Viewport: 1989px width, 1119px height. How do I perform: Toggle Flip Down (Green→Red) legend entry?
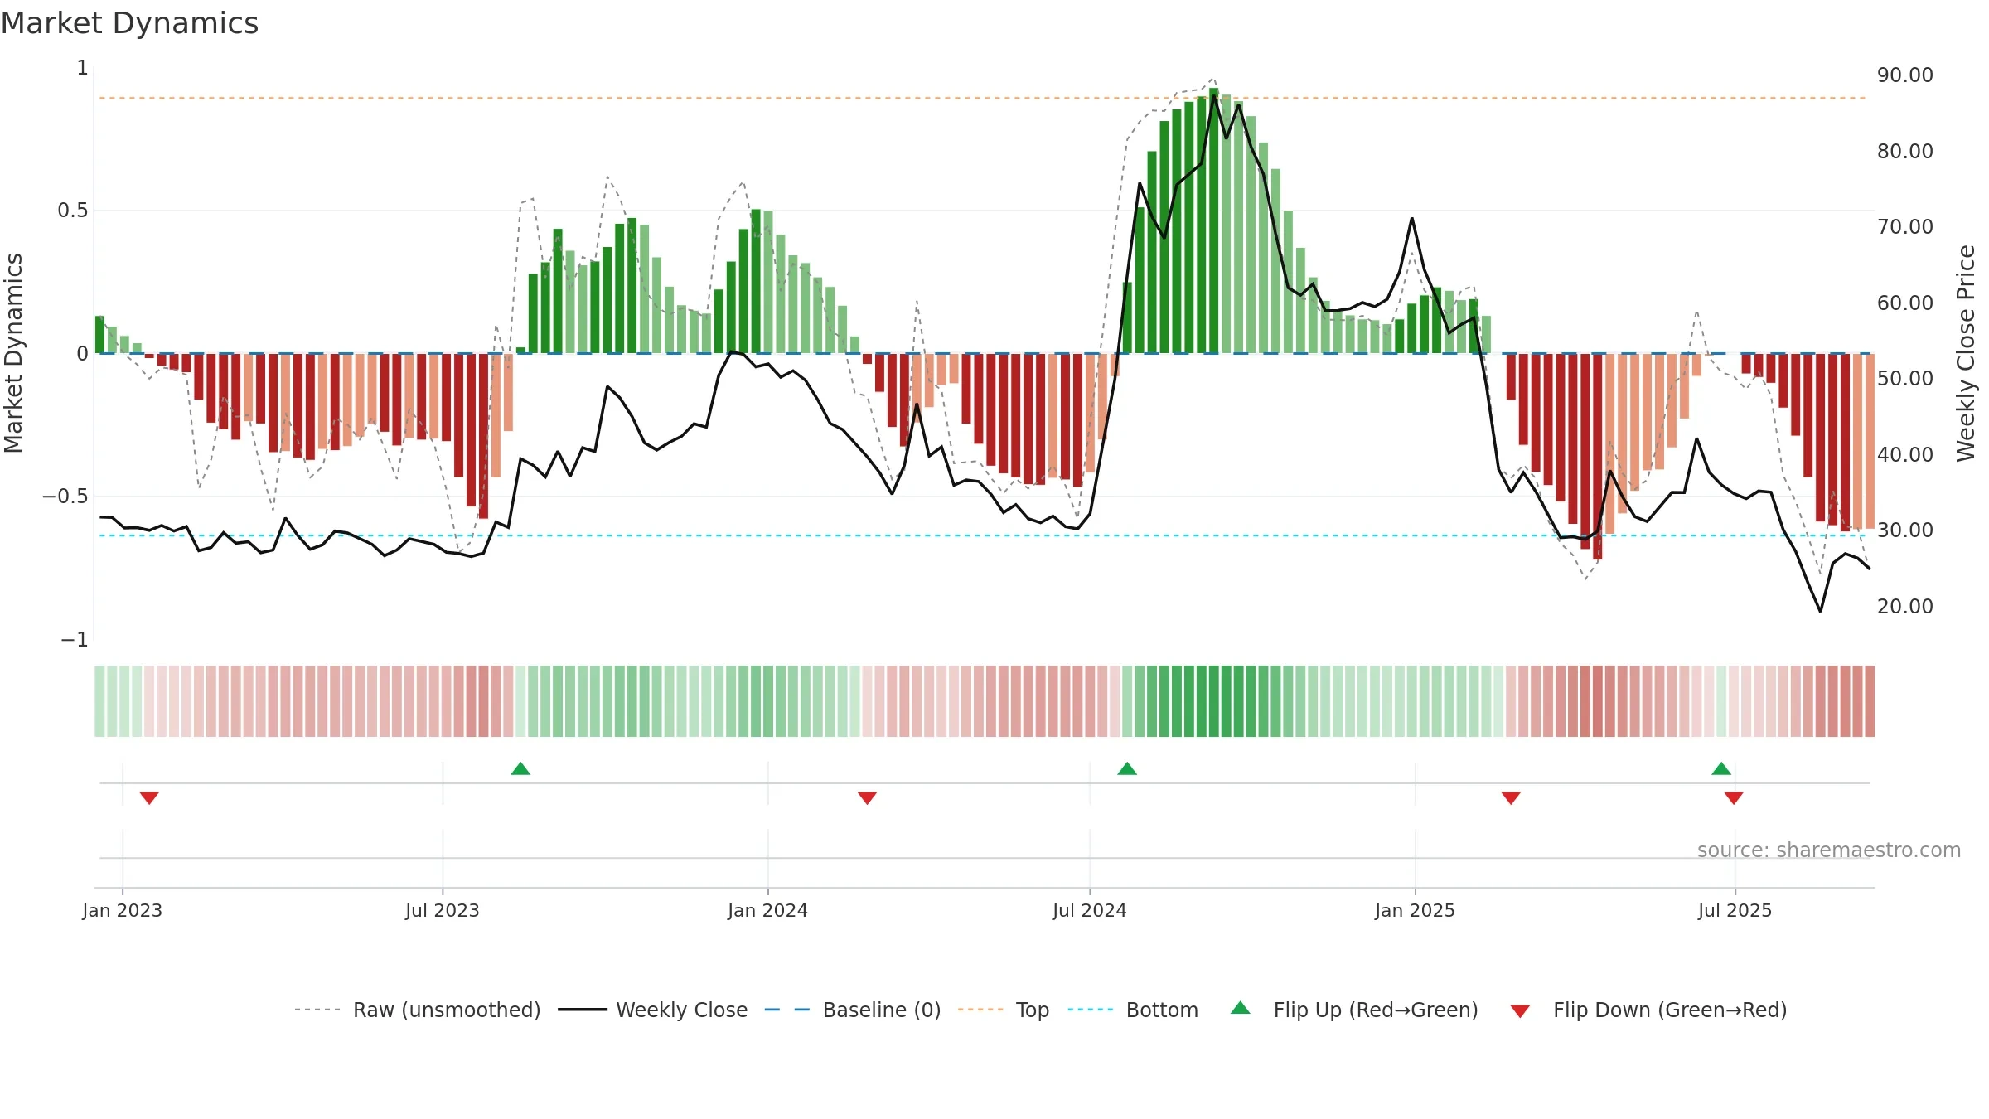[1648, 1010]
